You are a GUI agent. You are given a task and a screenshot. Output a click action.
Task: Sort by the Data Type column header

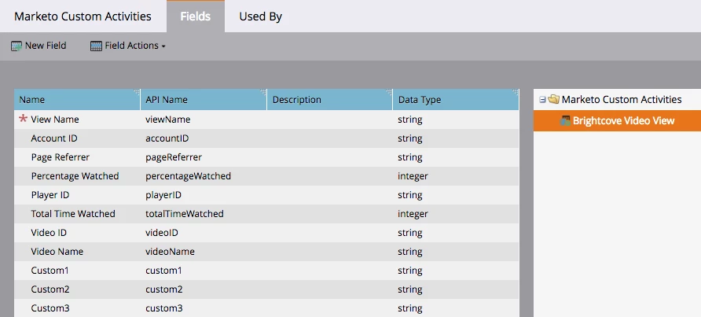point(456,99)
